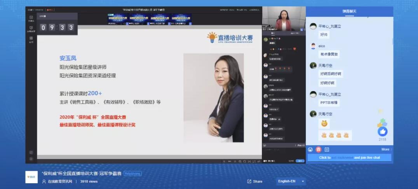
Task: Click the channel logo beside the title
Action: coord(31,177)
